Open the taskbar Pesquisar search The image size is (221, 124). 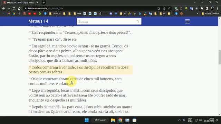tap(100, 120)
